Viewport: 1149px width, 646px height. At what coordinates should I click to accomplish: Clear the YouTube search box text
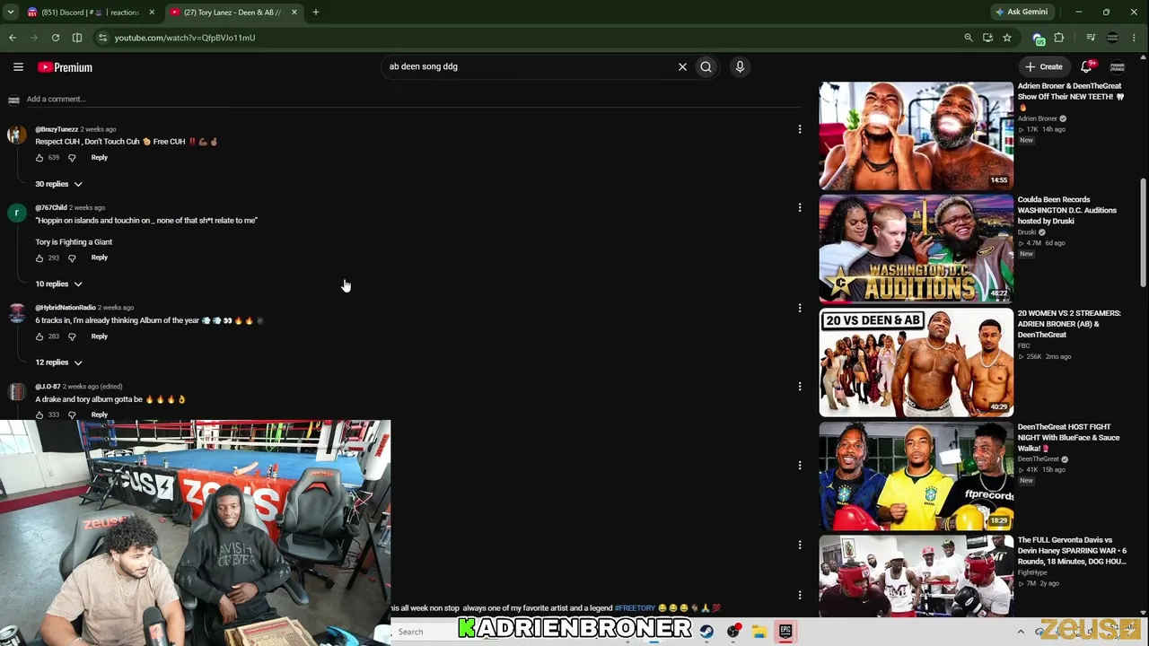[682, 66]
